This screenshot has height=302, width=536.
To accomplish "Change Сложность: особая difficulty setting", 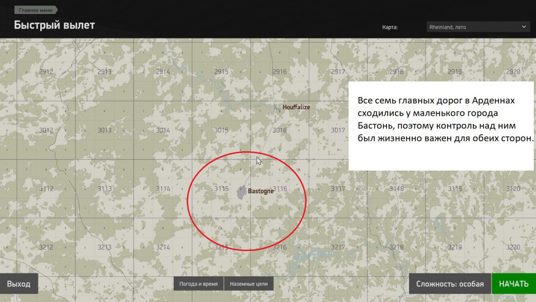I will 450,284.
